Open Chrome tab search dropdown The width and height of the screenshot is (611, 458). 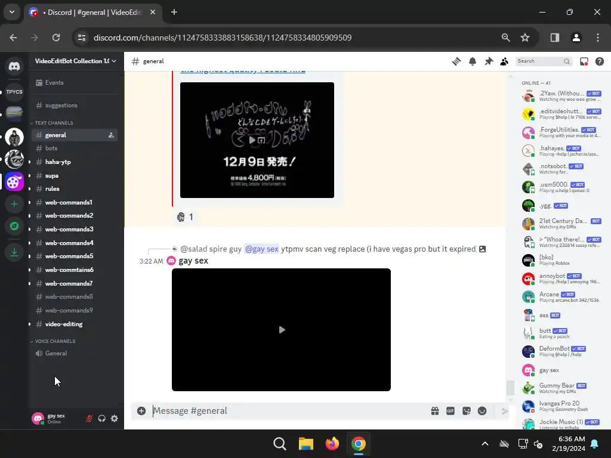click(12, 12)
